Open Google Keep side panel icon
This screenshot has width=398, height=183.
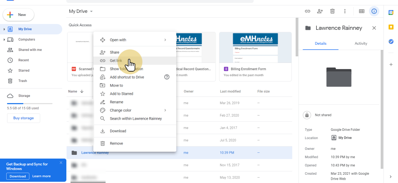pos(391,27)
